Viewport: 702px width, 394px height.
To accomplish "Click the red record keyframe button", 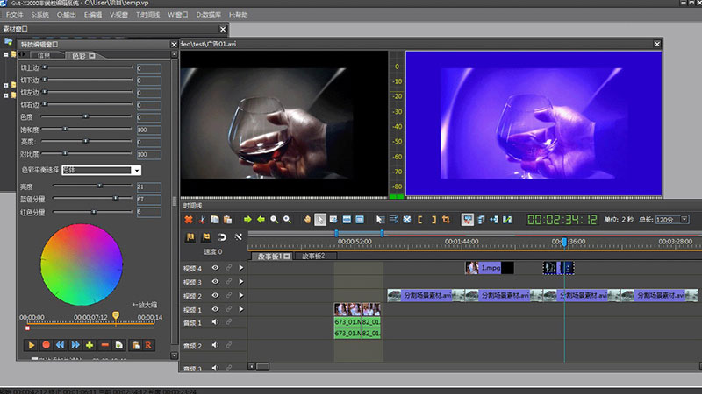I will coord(47,345).
